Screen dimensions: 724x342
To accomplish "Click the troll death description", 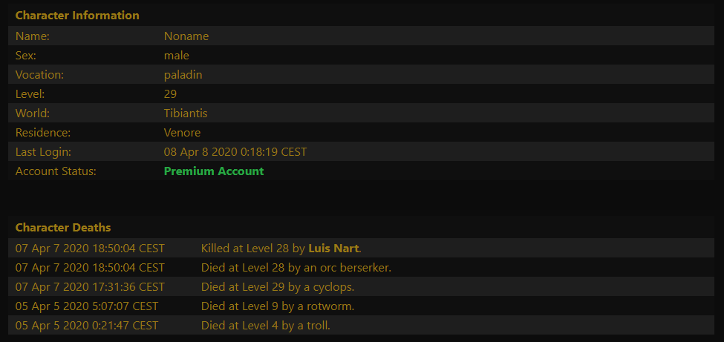I will point(265,325).
